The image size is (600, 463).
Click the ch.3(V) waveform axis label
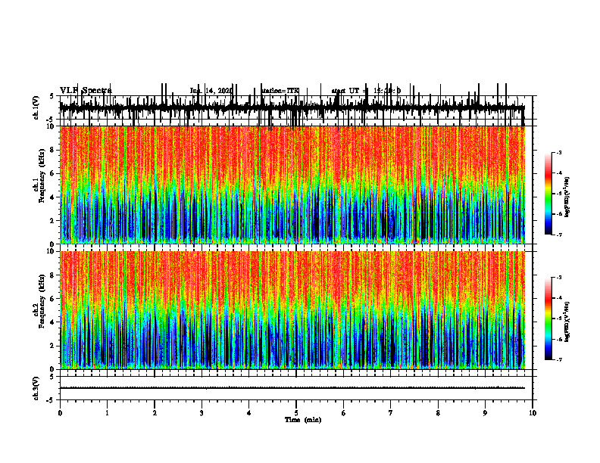(36, 388)
